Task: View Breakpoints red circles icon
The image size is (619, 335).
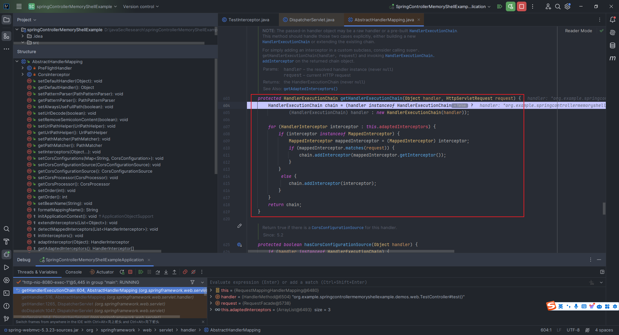Action: coord(185,272)
